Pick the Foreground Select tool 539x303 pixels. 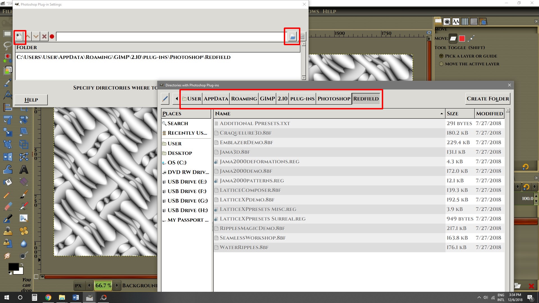(8, 70)
